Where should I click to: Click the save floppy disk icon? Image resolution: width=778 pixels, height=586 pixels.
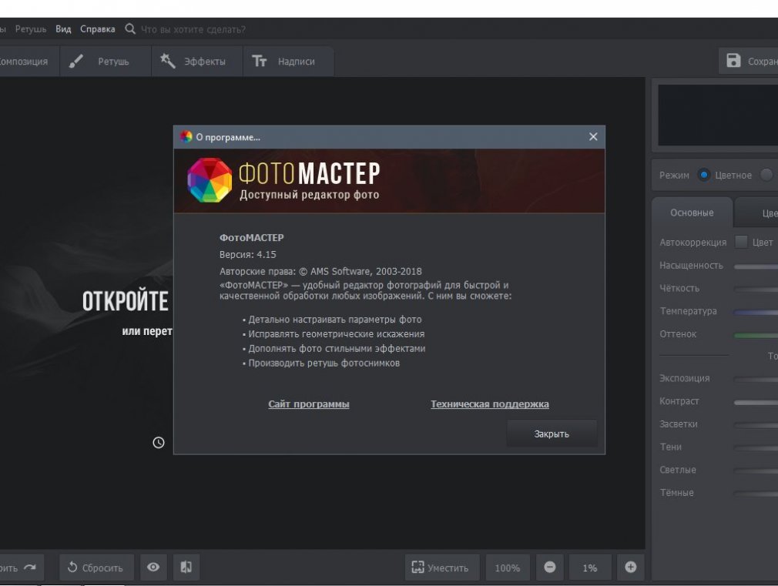coord(733,61)
